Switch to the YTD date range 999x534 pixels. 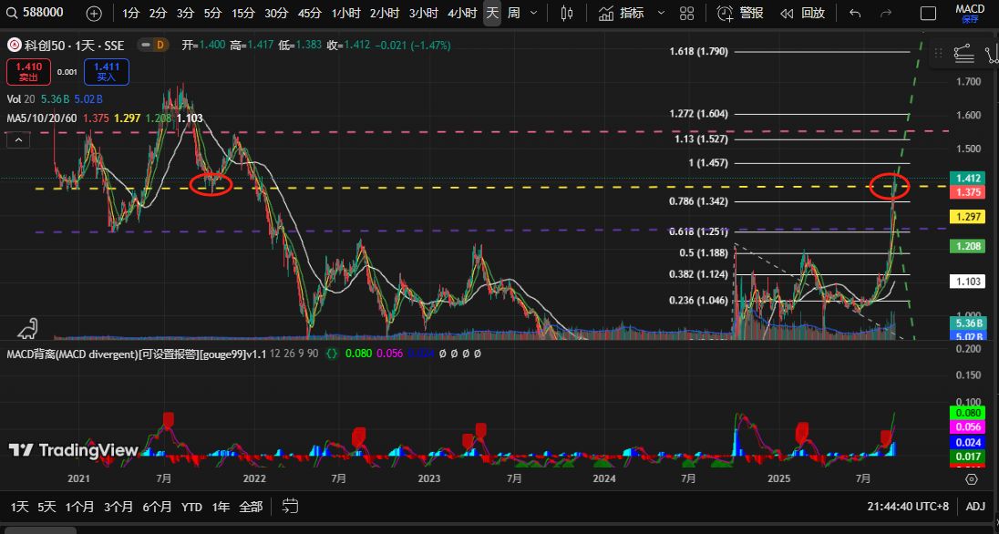pos(191,506)
